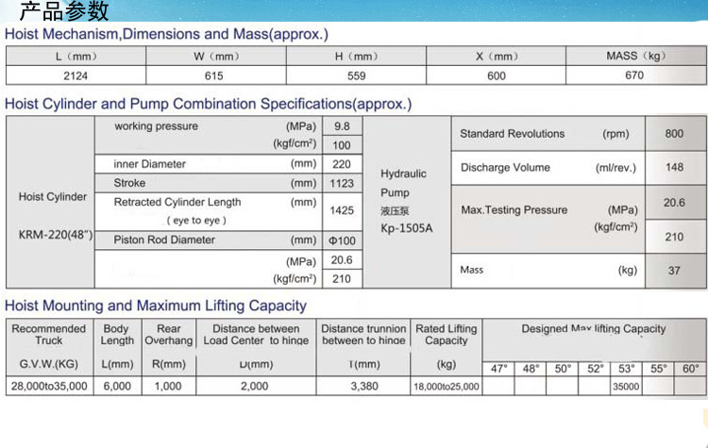
Task: Click the "( eye to eye )" note
Action: (x=196, y=221)
